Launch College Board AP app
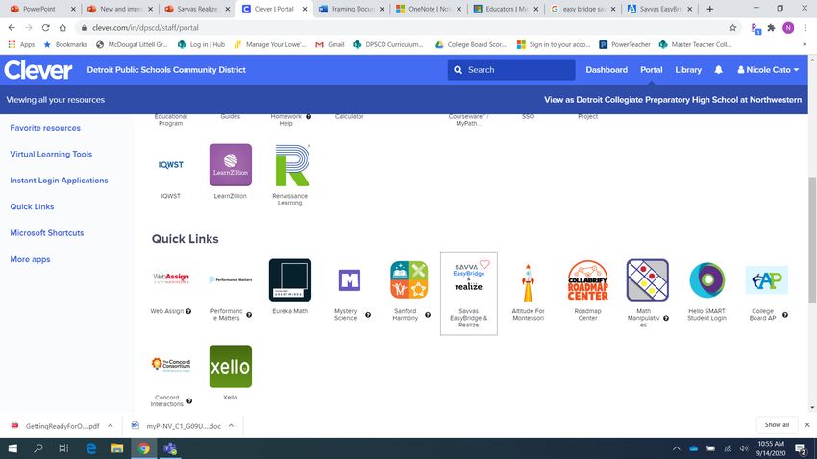This screenshot has width=817, height=459. tap(766, 280)
